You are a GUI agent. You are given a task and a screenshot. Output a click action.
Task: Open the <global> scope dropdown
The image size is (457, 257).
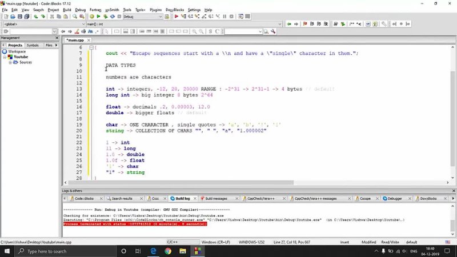tap(45, 24)
